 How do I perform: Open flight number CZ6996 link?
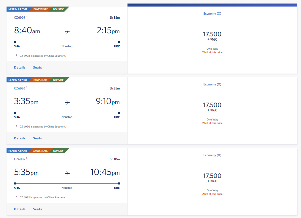[x=20, y=88]
